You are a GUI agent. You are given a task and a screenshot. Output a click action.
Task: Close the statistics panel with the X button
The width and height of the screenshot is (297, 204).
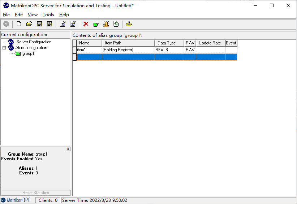pyautogui.click(x=68, y=149)
